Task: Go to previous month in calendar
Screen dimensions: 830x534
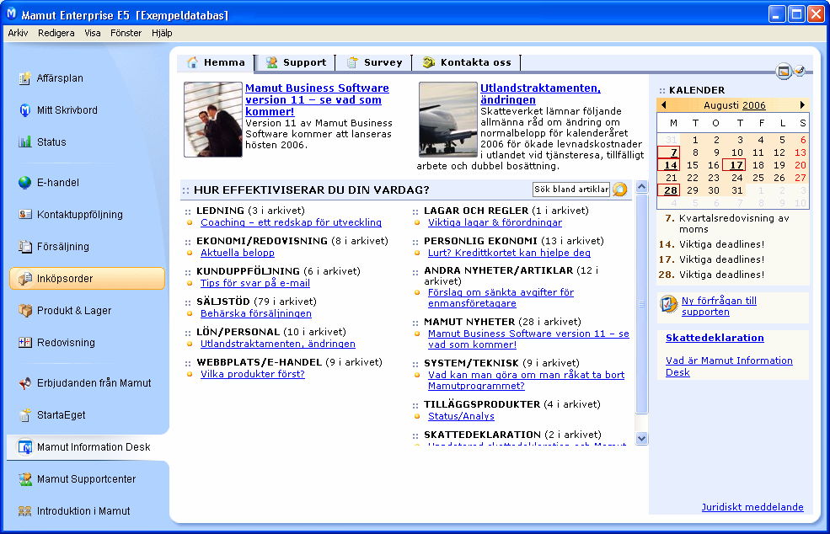Action: (x=664, y=104)
